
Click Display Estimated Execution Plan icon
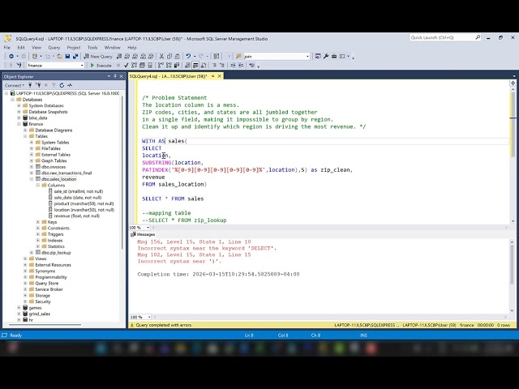(x=134, y=65)
